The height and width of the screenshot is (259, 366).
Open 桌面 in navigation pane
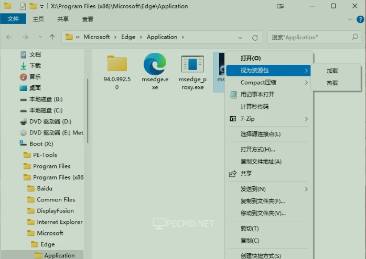(35, 88)
